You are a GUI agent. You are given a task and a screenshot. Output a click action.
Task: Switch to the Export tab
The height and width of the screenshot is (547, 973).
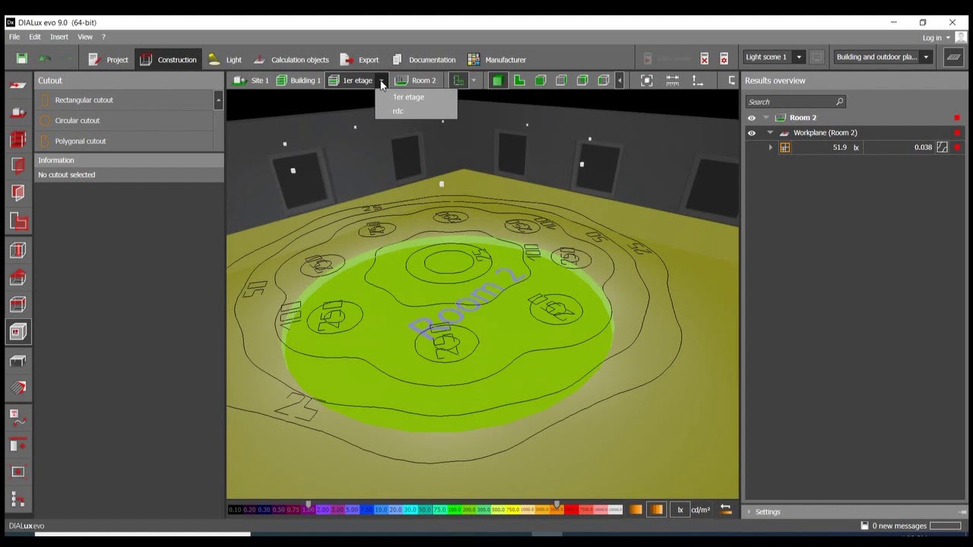(360, 59)
